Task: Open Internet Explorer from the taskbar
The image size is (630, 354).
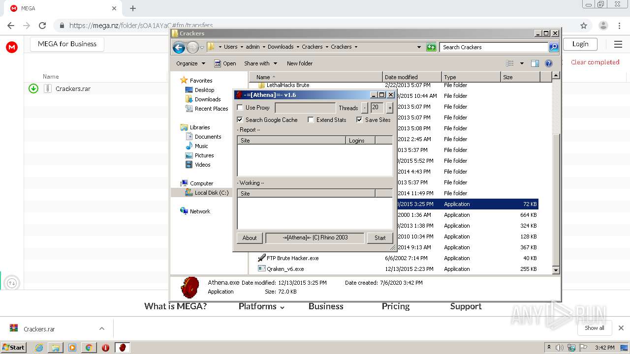Action: click(39, 348)
